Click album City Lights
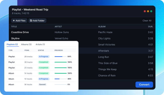This screenshot has width=164, height=95. coord(104,39)
